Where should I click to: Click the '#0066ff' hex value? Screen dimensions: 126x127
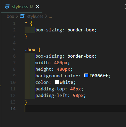99,76
